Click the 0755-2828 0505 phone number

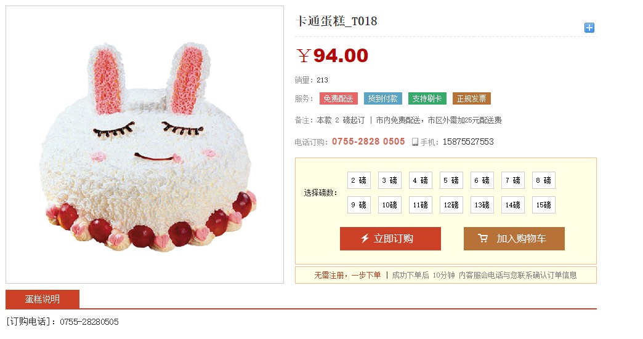pyautogui.click(x=368, y=142)
